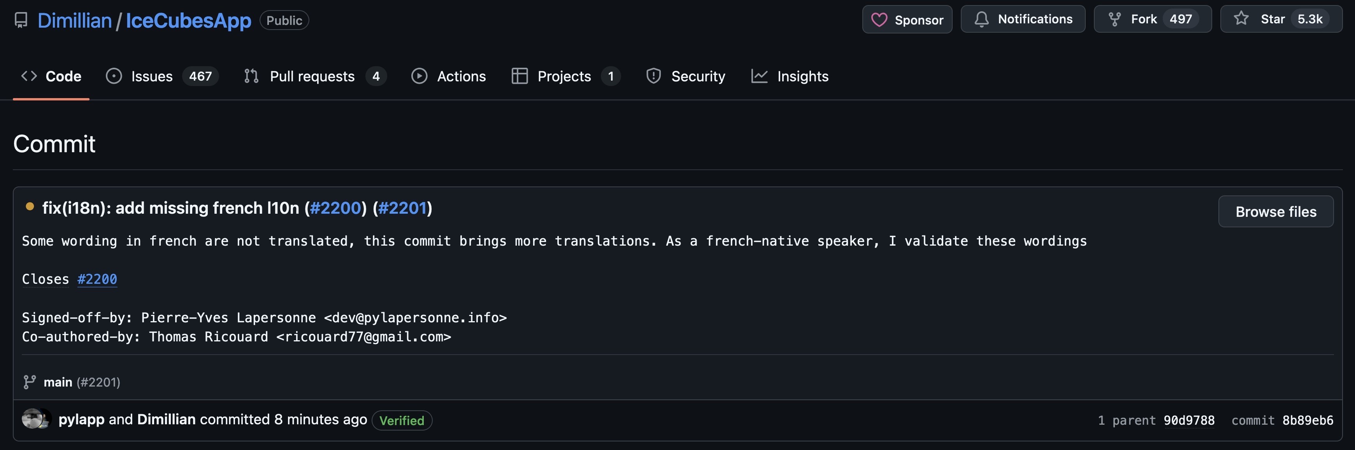Open parent commit 90d9788
The image size is (1355, 450).
1189,420
